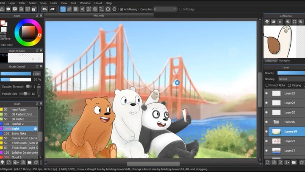This screenshot has width=305, height=172.
Task: Click the Redo arrow in the toolbar
Action: tap(53, 9)
